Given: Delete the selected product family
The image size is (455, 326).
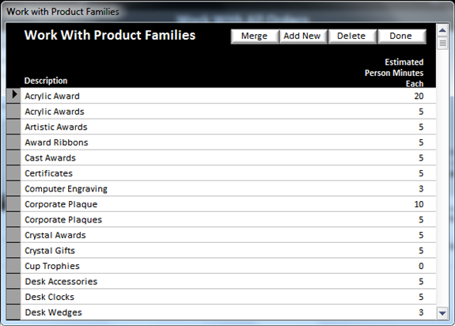Looking at the screenshot, I should point(352,36).
